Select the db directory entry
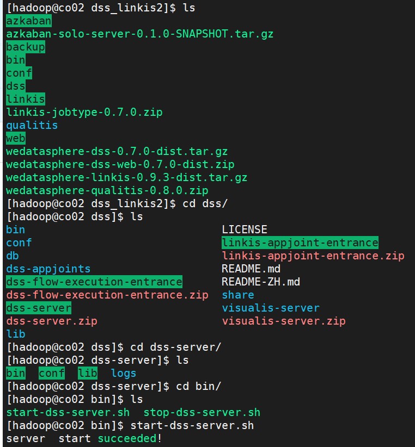The width and height of the screenshot is (415, 447). (x=13, y=256)
